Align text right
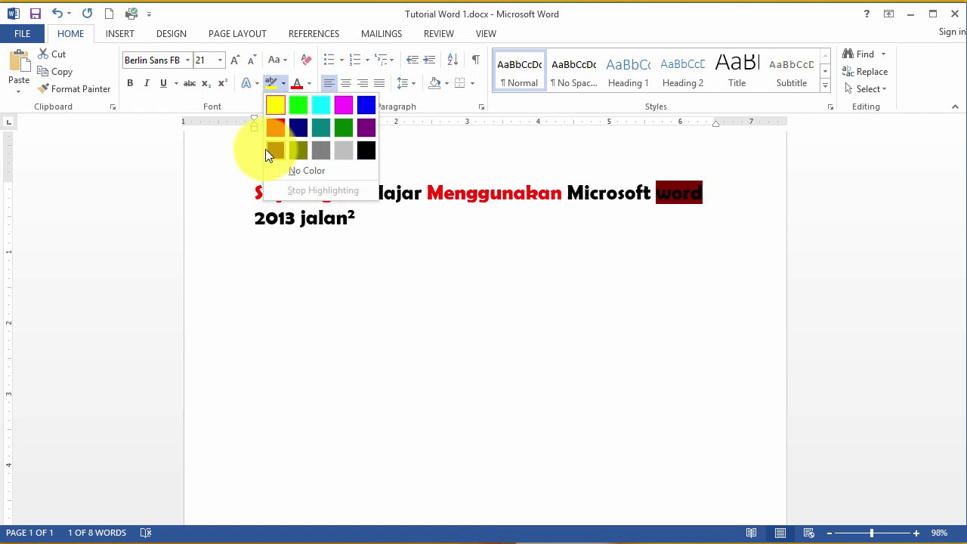This screenshot has width=967, height=544. point(363,83)
